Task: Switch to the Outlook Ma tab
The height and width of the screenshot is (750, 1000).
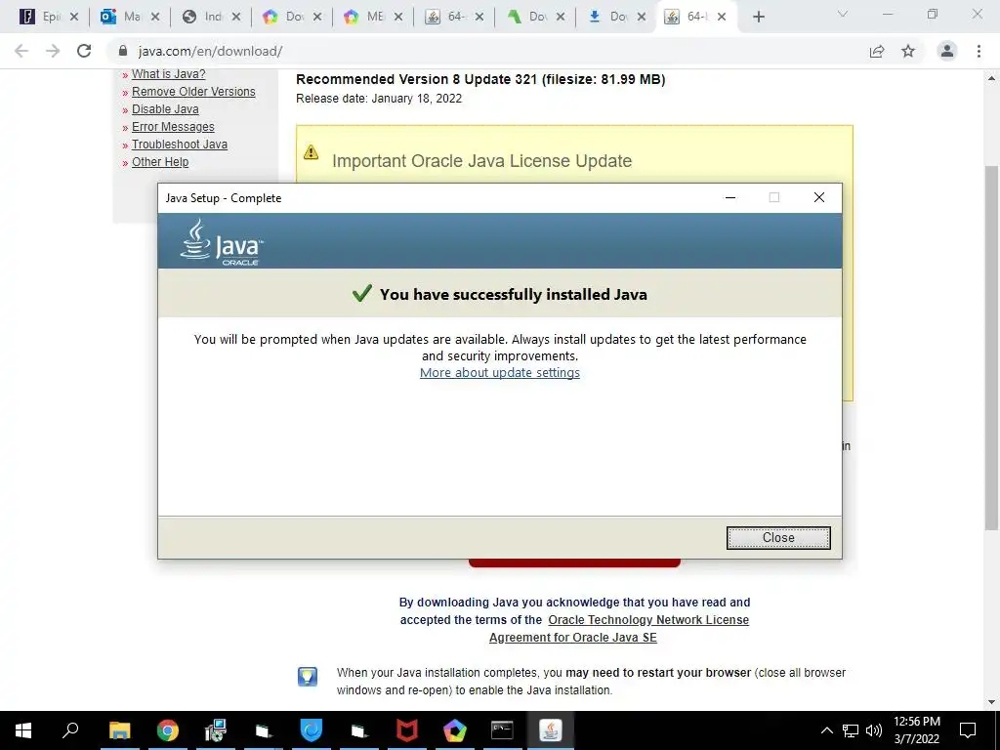Action: click(x=120, y=17)
